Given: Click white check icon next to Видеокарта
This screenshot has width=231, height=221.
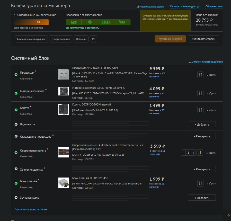Looking at the screenshot, I should [x=16, y=124].
